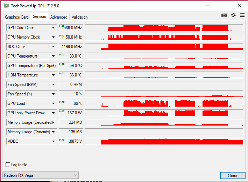
Task: Click the Fan Speed (%) graph
Action: (164, 94)
